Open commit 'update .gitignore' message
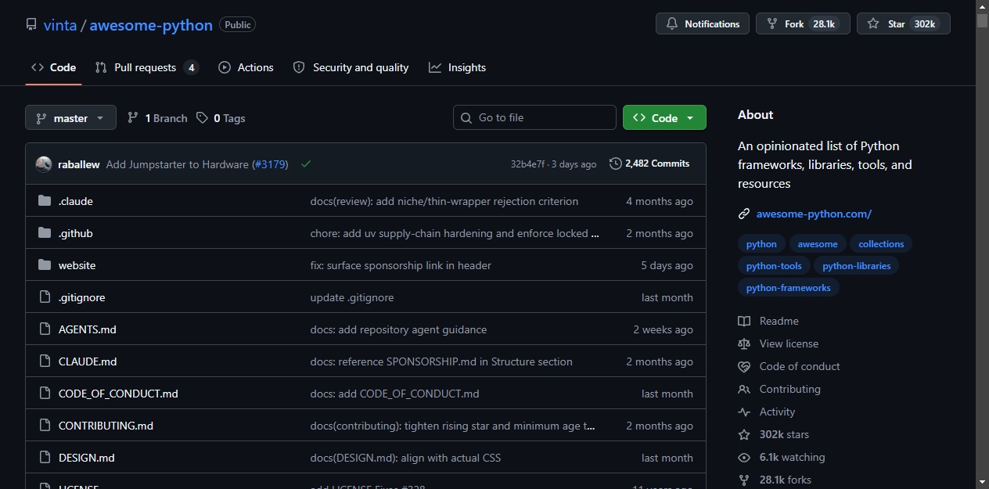Image resolution: width=989 pixels, height=489 pixels. 352,297
